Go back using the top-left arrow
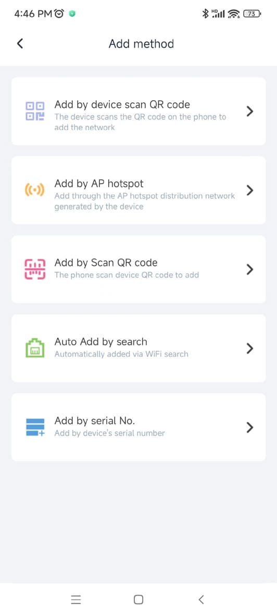This screenshot has width=277, height=616. [x=20, y=44]
